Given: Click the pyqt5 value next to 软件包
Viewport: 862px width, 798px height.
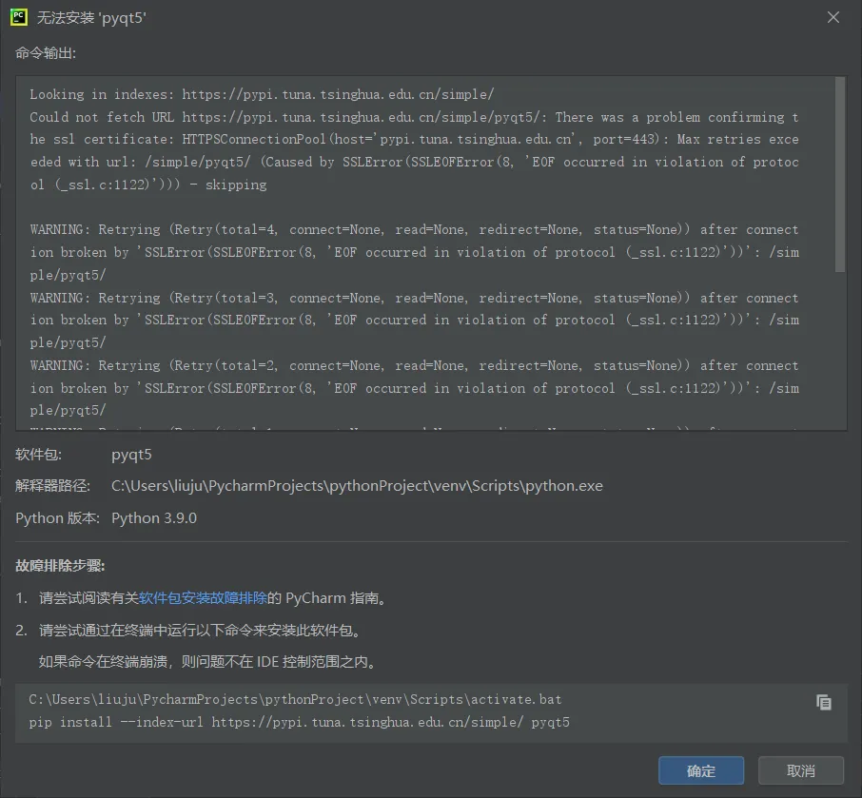Looking at the screenshot, I should (131, 455).
